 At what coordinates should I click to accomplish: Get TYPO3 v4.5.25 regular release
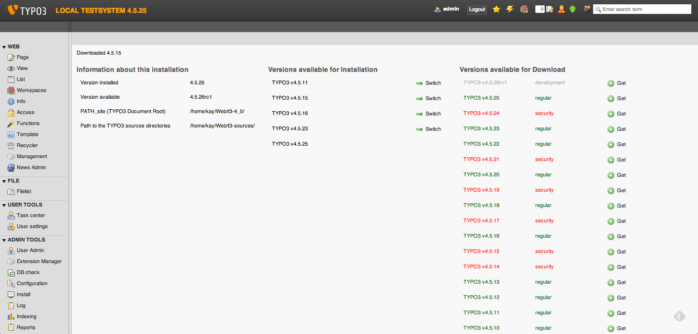pyautogui.click(x=617, y=99)
